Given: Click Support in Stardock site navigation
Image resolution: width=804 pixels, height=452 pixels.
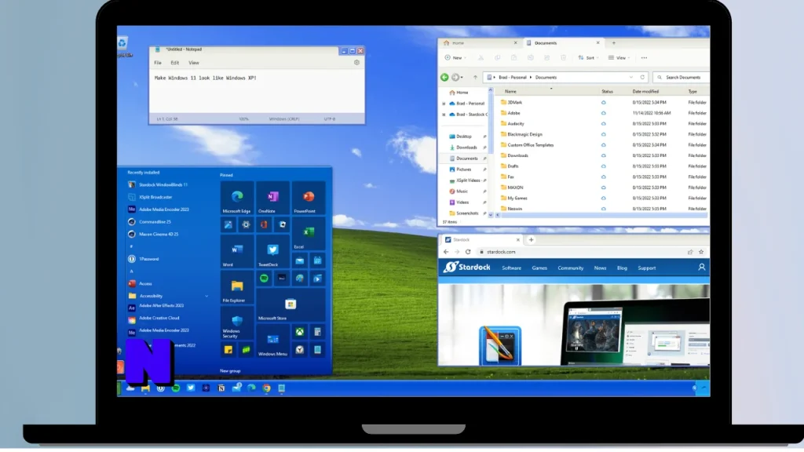Looking at the screenshot, I should point(647,268).
